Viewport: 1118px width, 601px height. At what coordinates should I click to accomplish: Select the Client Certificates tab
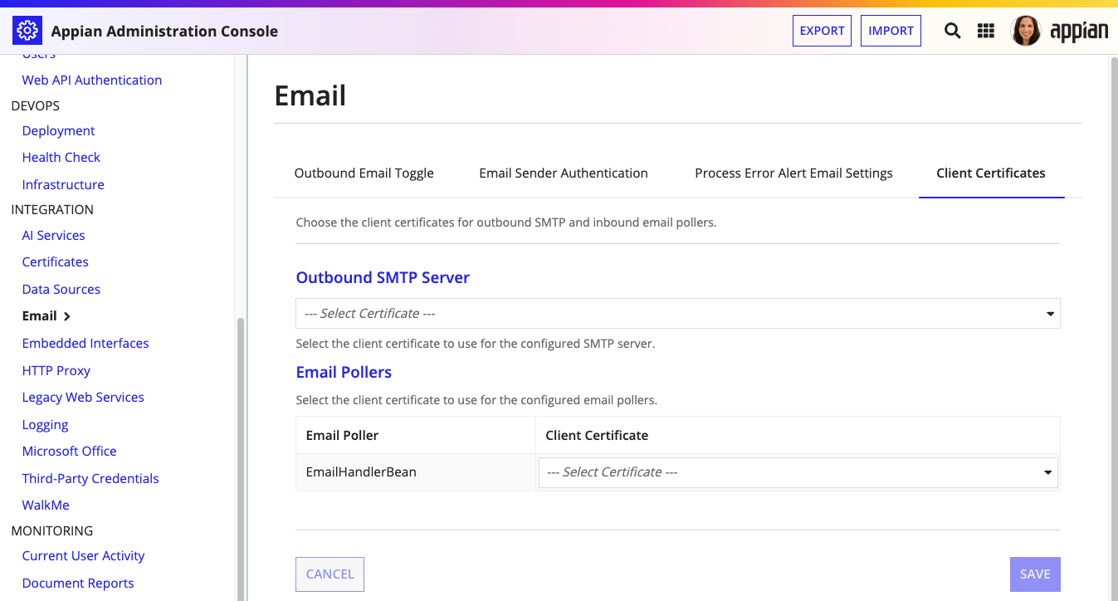pyautogui.click(x=991, y=173)
